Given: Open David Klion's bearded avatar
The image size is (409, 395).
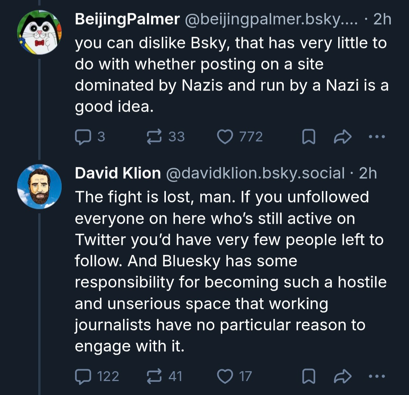Looking at the screenshot, I should (39, 186).
